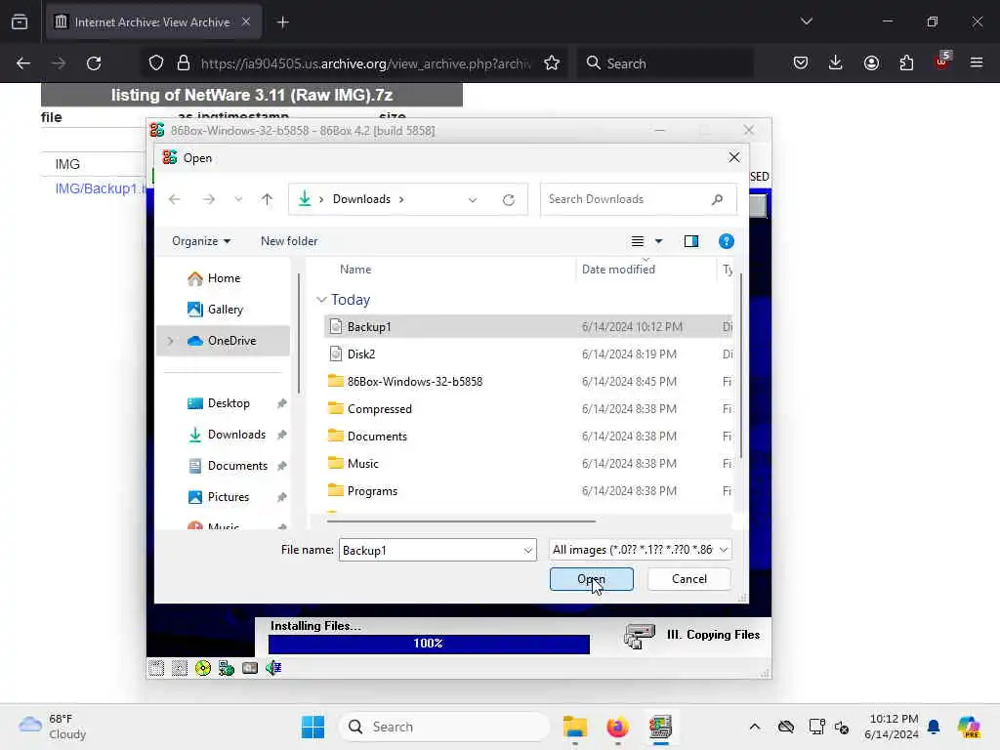Bookmark this page star icon

click(x=552, y=63)
